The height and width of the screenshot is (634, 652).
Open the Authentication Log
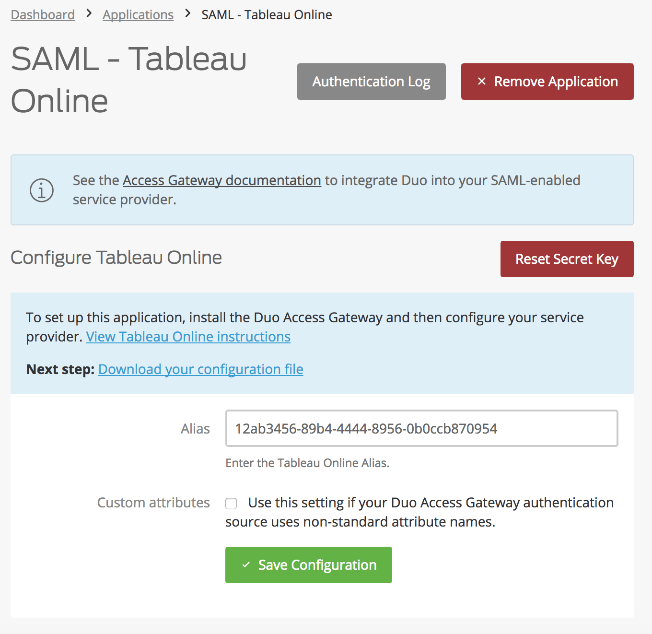(x=371, y=82)
